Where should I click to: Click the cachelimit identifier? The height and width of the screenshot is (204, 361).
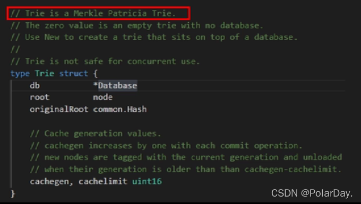click(x=103, y=182)
